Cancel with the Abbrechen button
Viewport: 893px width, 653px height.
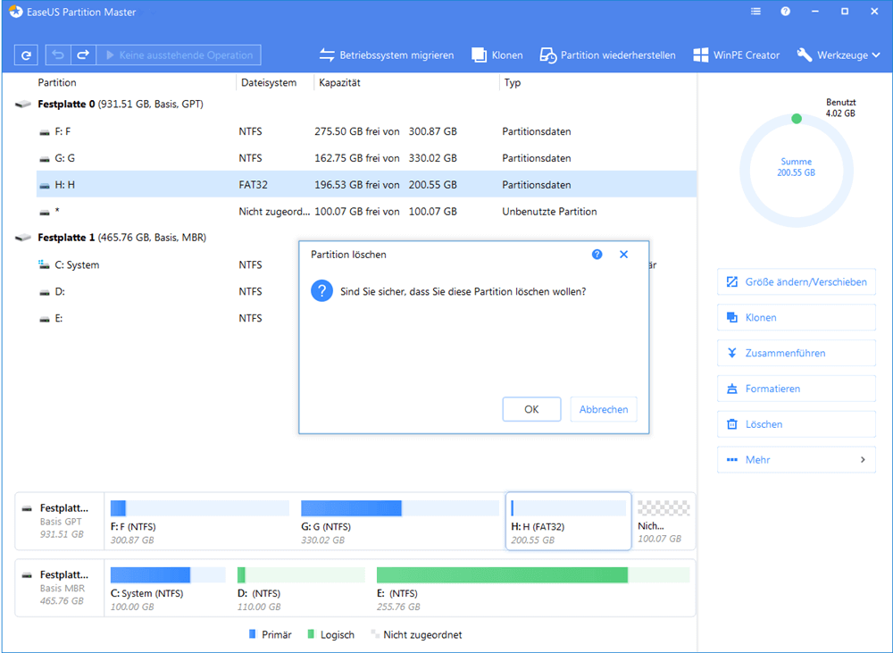(604, 409)
